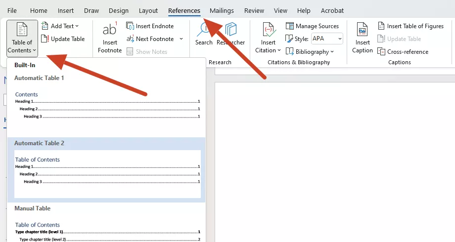Open the Researcher tool
Viewport: 455px width, 242px height.
(231, 34)
